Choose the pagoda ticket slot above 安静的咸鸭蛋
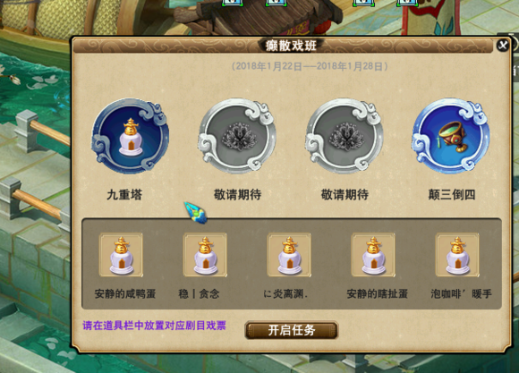This screenshot has width=519, height=373. [121, 255]
